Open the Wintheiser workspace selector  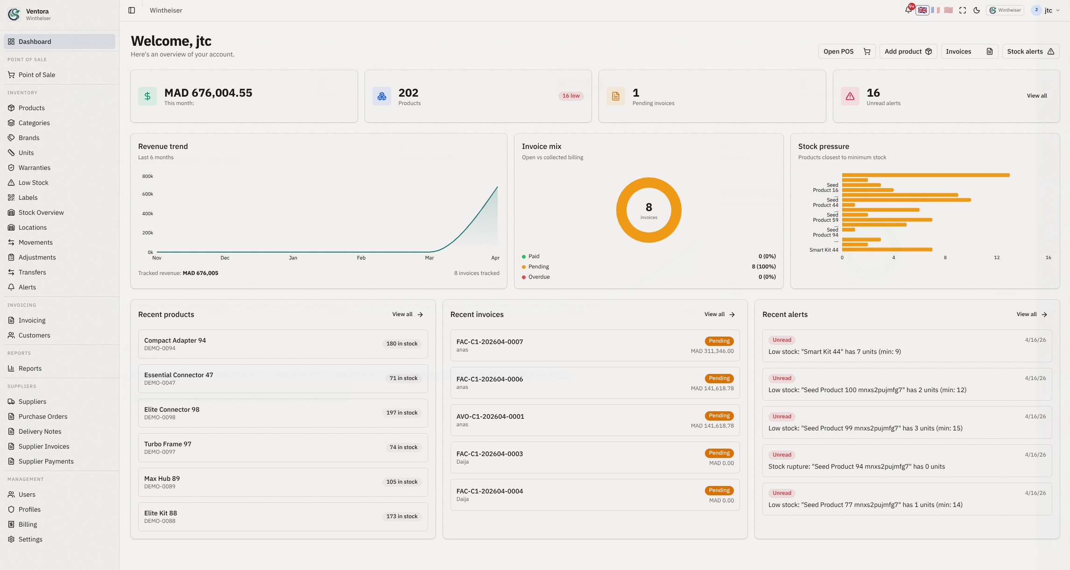point(1005,10)
